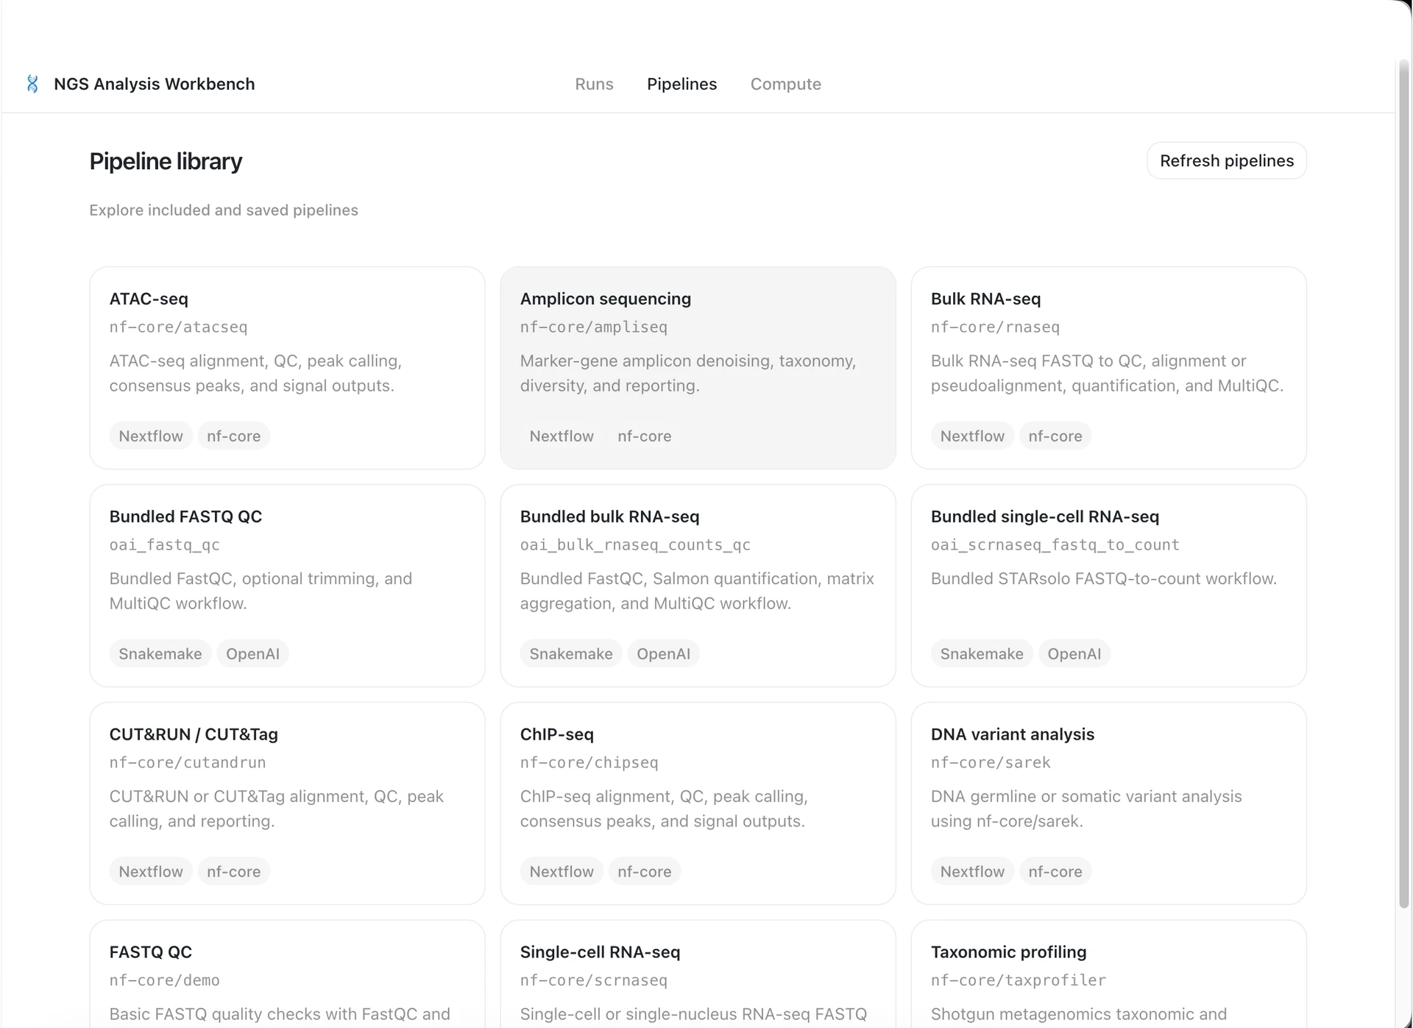Click Nextflow tag on ChIP-seq card
The width and height of the screenshot is (1413, 1028).
point(562,871)
